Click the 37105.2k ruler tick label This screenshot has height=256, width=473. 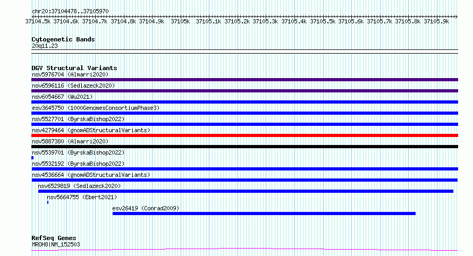pyautogui.click(x=237, y=21)
